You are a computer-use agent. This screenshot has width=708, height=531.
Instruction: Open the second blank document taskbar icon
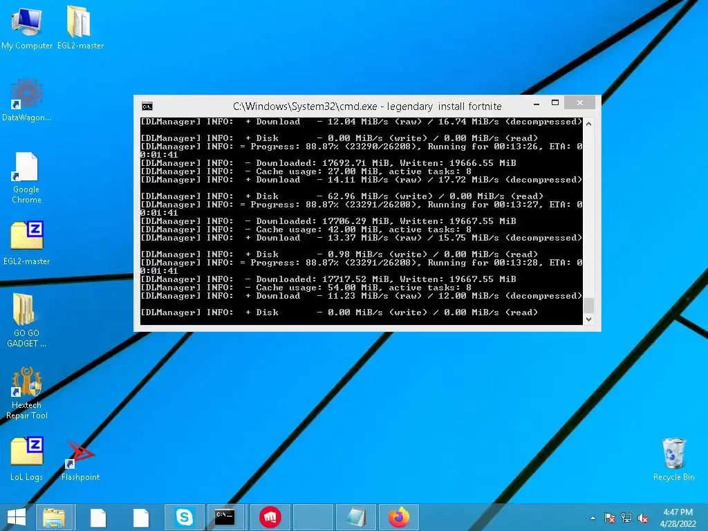tap(140, 517)
